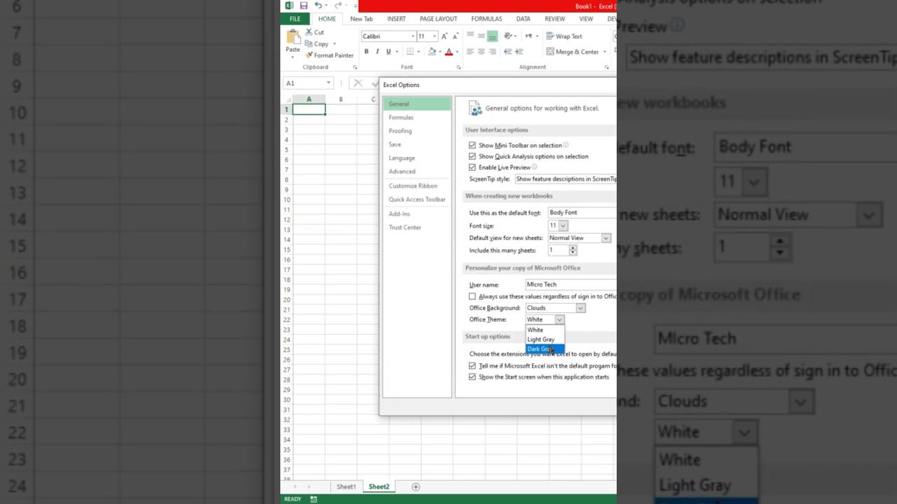Click the highlighted Bottom Align icon
The image size is (897, 504).
point(493,36)
